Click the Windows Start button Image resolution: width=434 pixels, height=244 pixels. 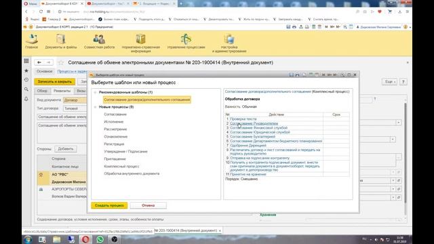click(x=28, y=239)
